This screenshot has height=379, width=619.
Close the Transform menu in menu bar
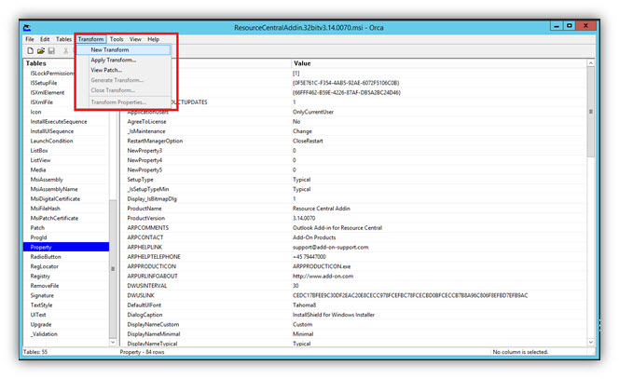[x=90, y=39]
